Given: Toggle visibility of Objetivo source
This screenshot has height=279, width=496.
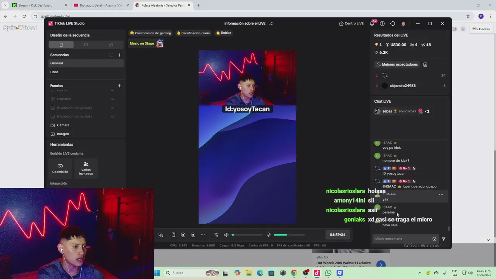Looking at the screenshot, I should (112, 99).
